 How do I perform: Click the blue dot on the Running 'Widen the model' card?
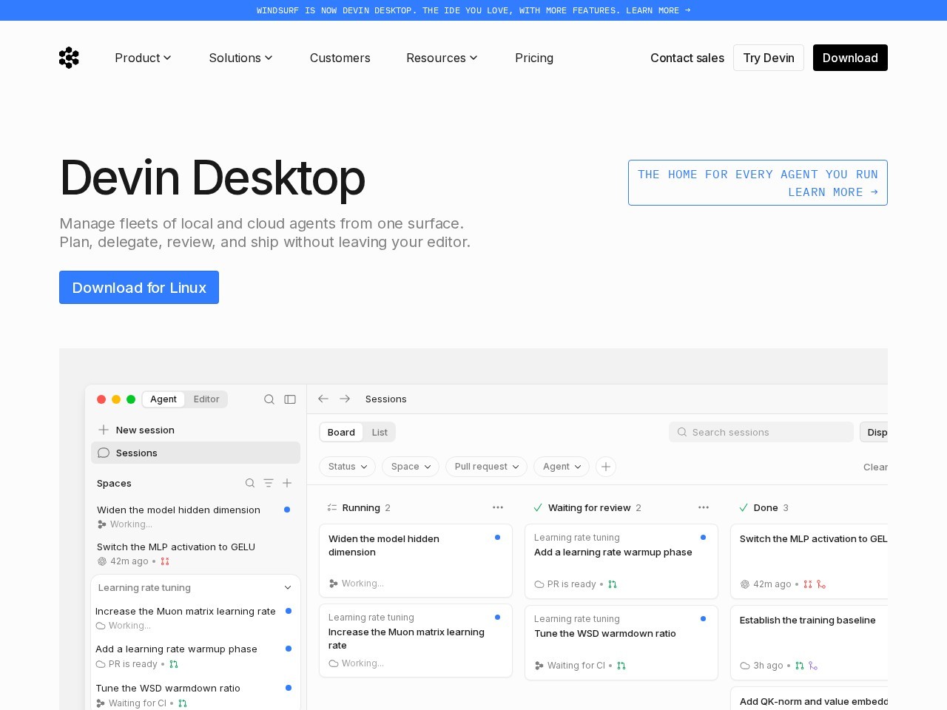pos(497,538)
